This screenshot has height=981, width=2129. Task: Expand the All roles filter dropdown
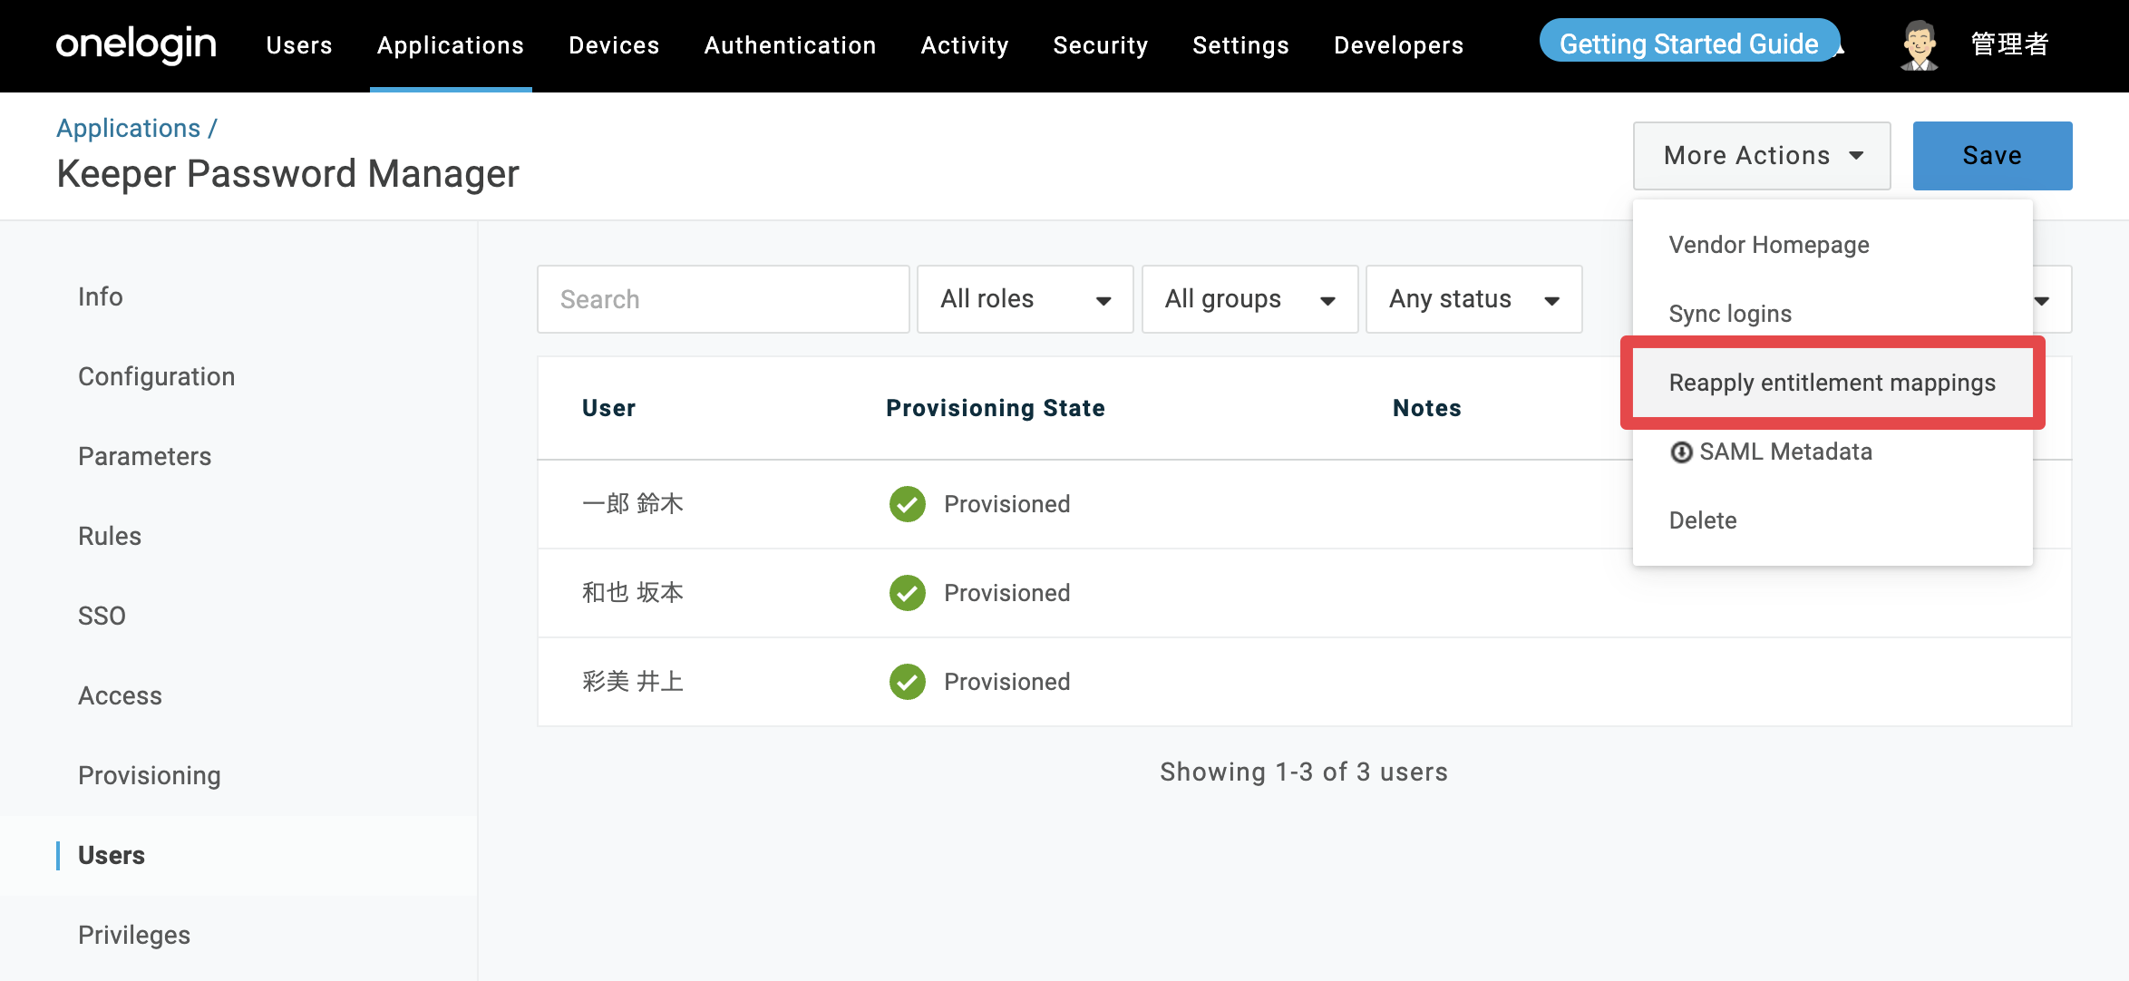tap(1025, 299)
